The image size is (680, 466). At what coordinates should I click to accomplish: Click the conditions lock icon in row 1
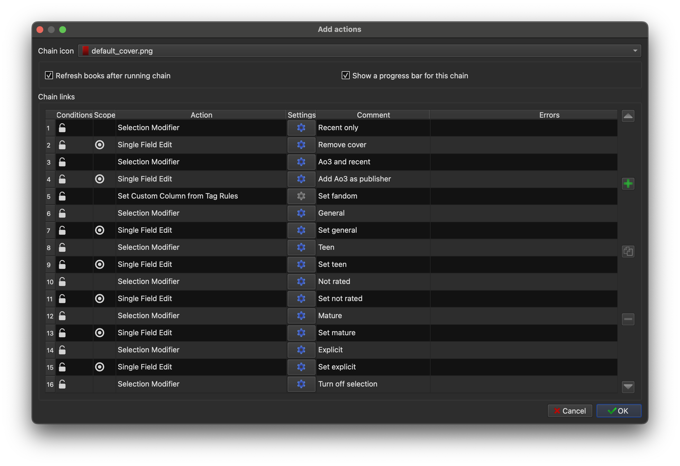(62, 128)
